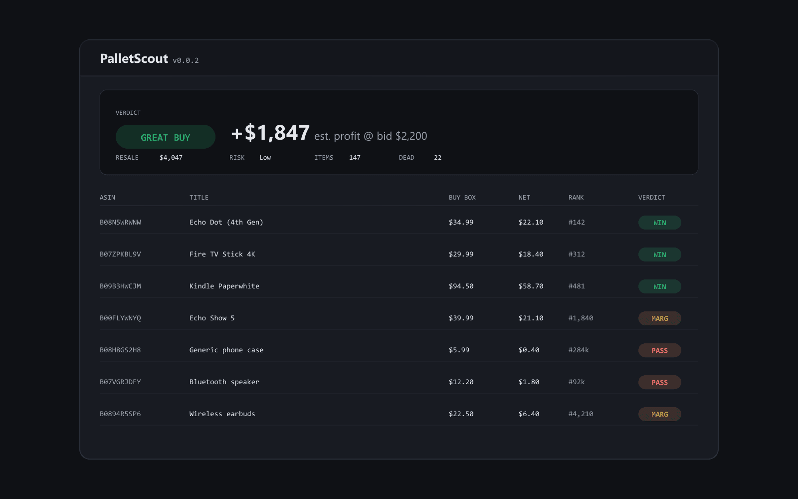This screenshot has height=499, width=798.
Task: Click the GREAT BUY verdict badge
Action: click(x=166, y=137)
